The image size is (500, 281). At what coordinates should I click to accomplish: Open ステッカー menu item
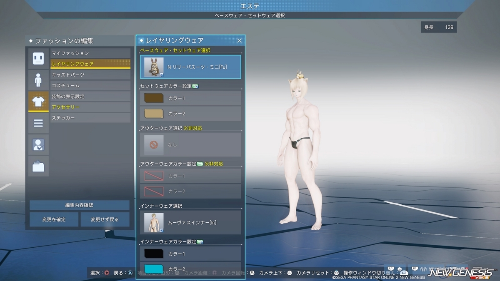[x=90, y=118]
